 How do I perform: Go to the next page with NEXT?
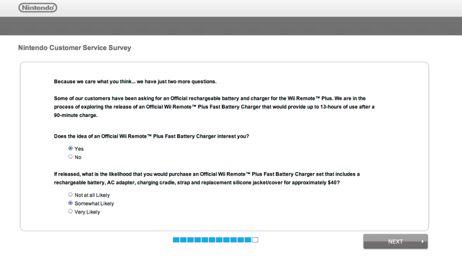pos(395,241)
